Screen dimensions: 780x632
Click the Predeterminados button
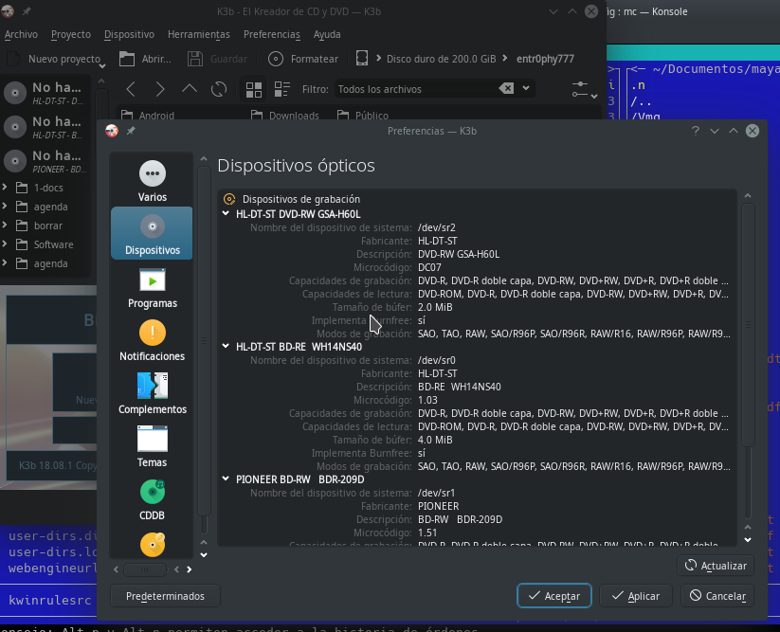165,596
